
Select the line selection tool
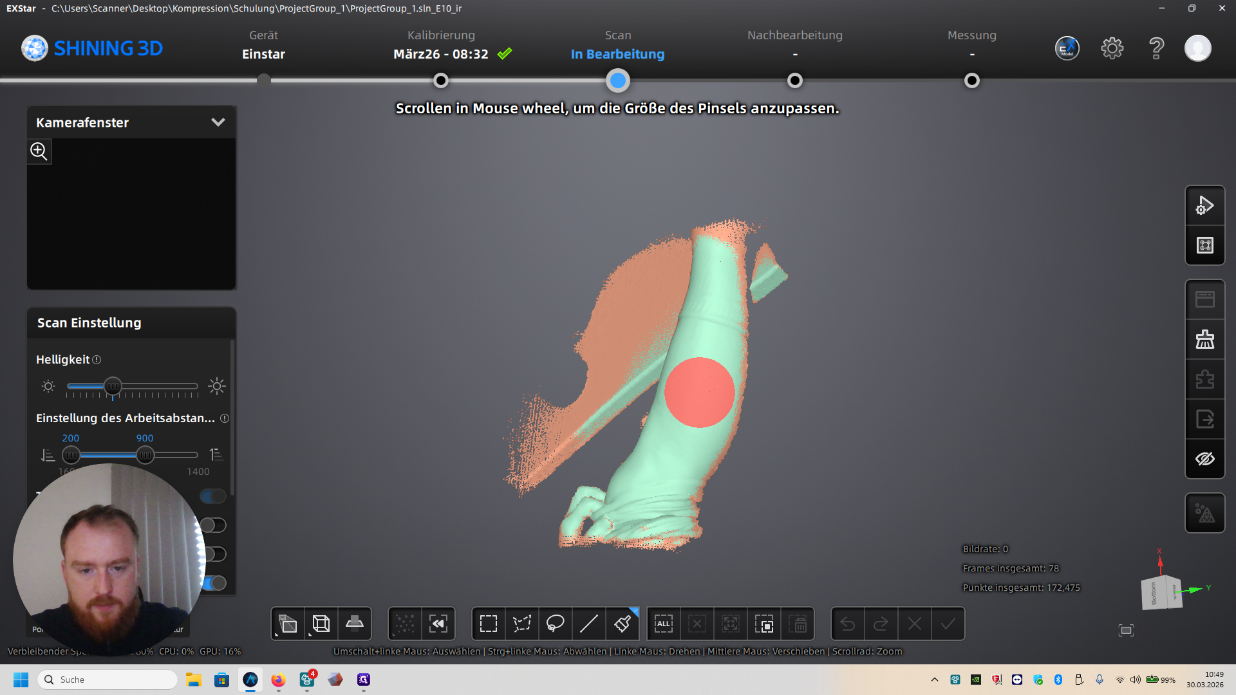589,624
